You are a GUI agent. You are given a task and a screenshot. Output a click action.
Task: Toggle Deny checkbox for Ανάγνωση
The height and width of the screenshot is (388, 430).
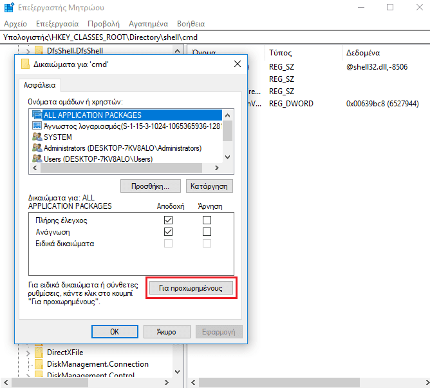207,232
